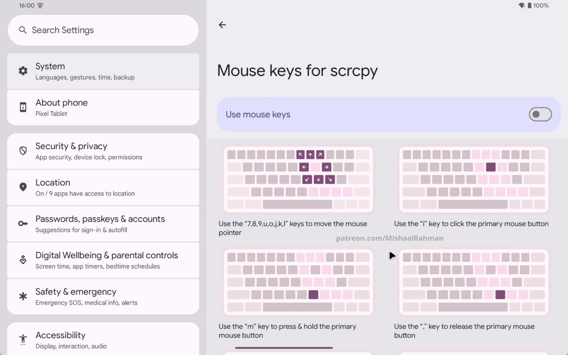This screenshot has height=355, width=568.
Task: Click text about "7,8,9,u,o,j,k,l" keys
Action: coord(293,228)
